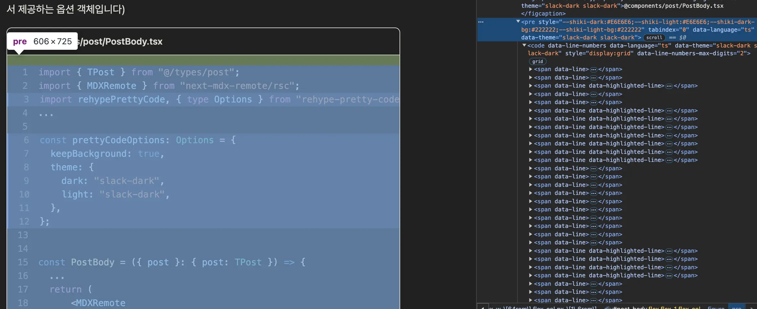Toggle the "grid" badge under the code element
The image size is (757, 309).
[x=537, y=61]
